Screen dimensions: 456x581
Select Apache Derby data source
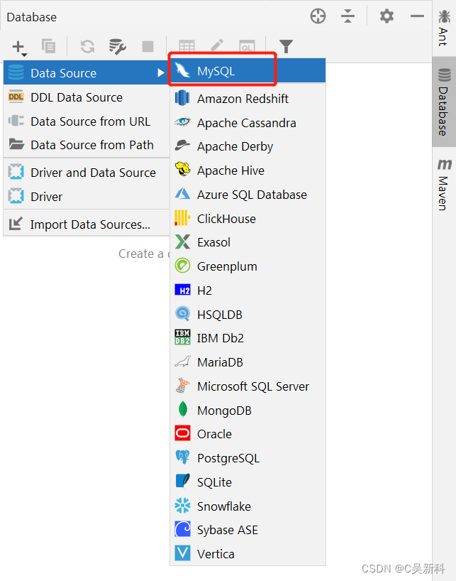point(248,146)
